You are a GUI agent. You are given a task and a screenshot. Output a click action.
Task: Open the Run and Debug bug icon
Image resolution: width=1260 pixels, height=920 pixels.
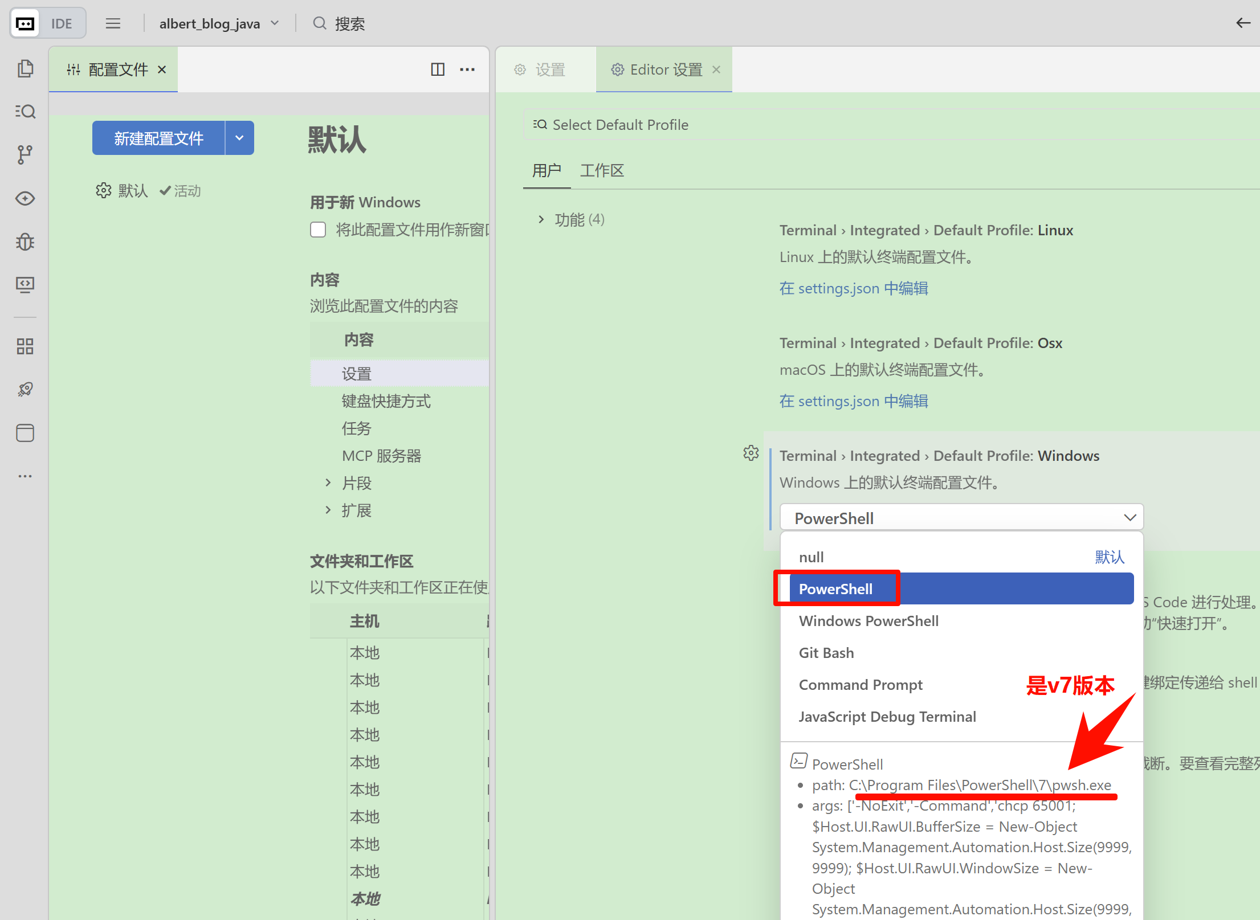tap(25, 242)
